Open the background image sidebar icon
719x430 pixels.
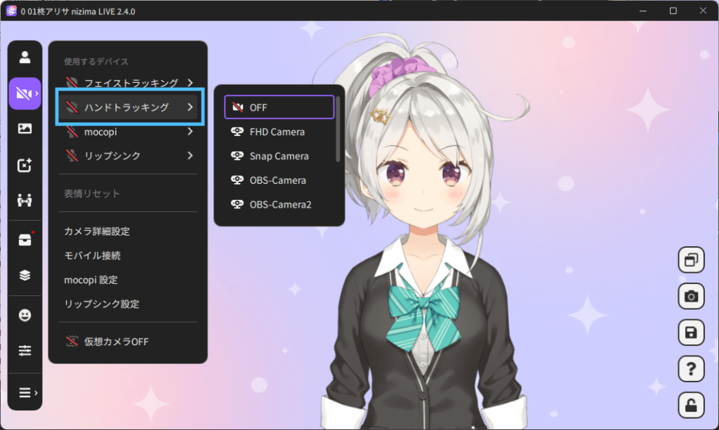click(x=25, y=128)
